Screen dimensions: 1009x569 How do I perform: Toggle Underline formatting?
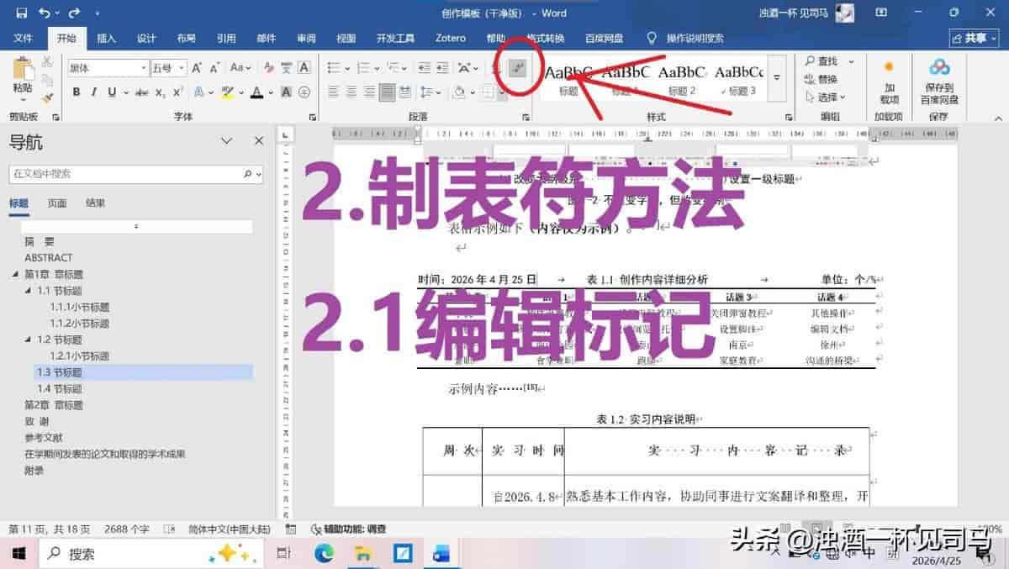pyautogui.click(x=110, y=92)
